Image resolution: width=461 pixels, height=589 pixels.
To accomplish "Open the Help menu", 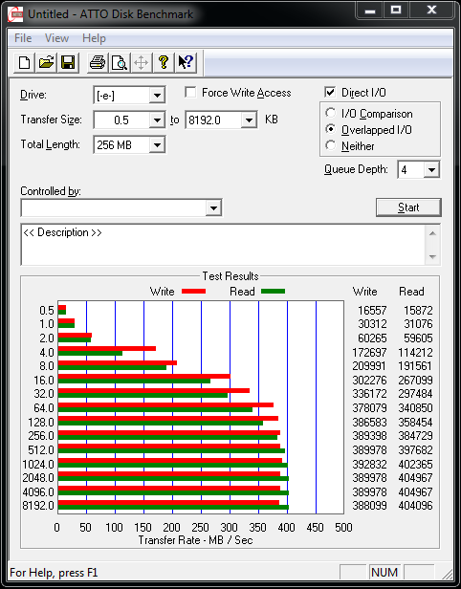I will tap(94, 38).
